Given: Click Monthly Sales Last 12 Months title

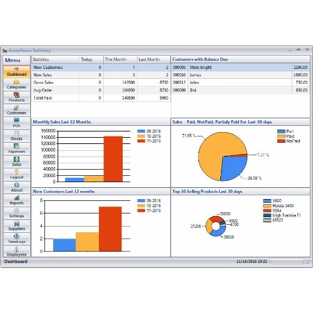Looking at the screenshot, I should point(62,122).
